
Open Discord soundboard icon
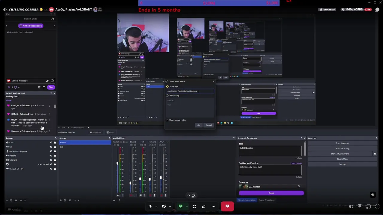click(204, 206)
